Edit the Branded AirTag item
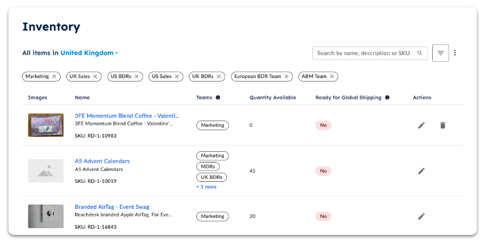486x244 pixels. coord(421,216)
